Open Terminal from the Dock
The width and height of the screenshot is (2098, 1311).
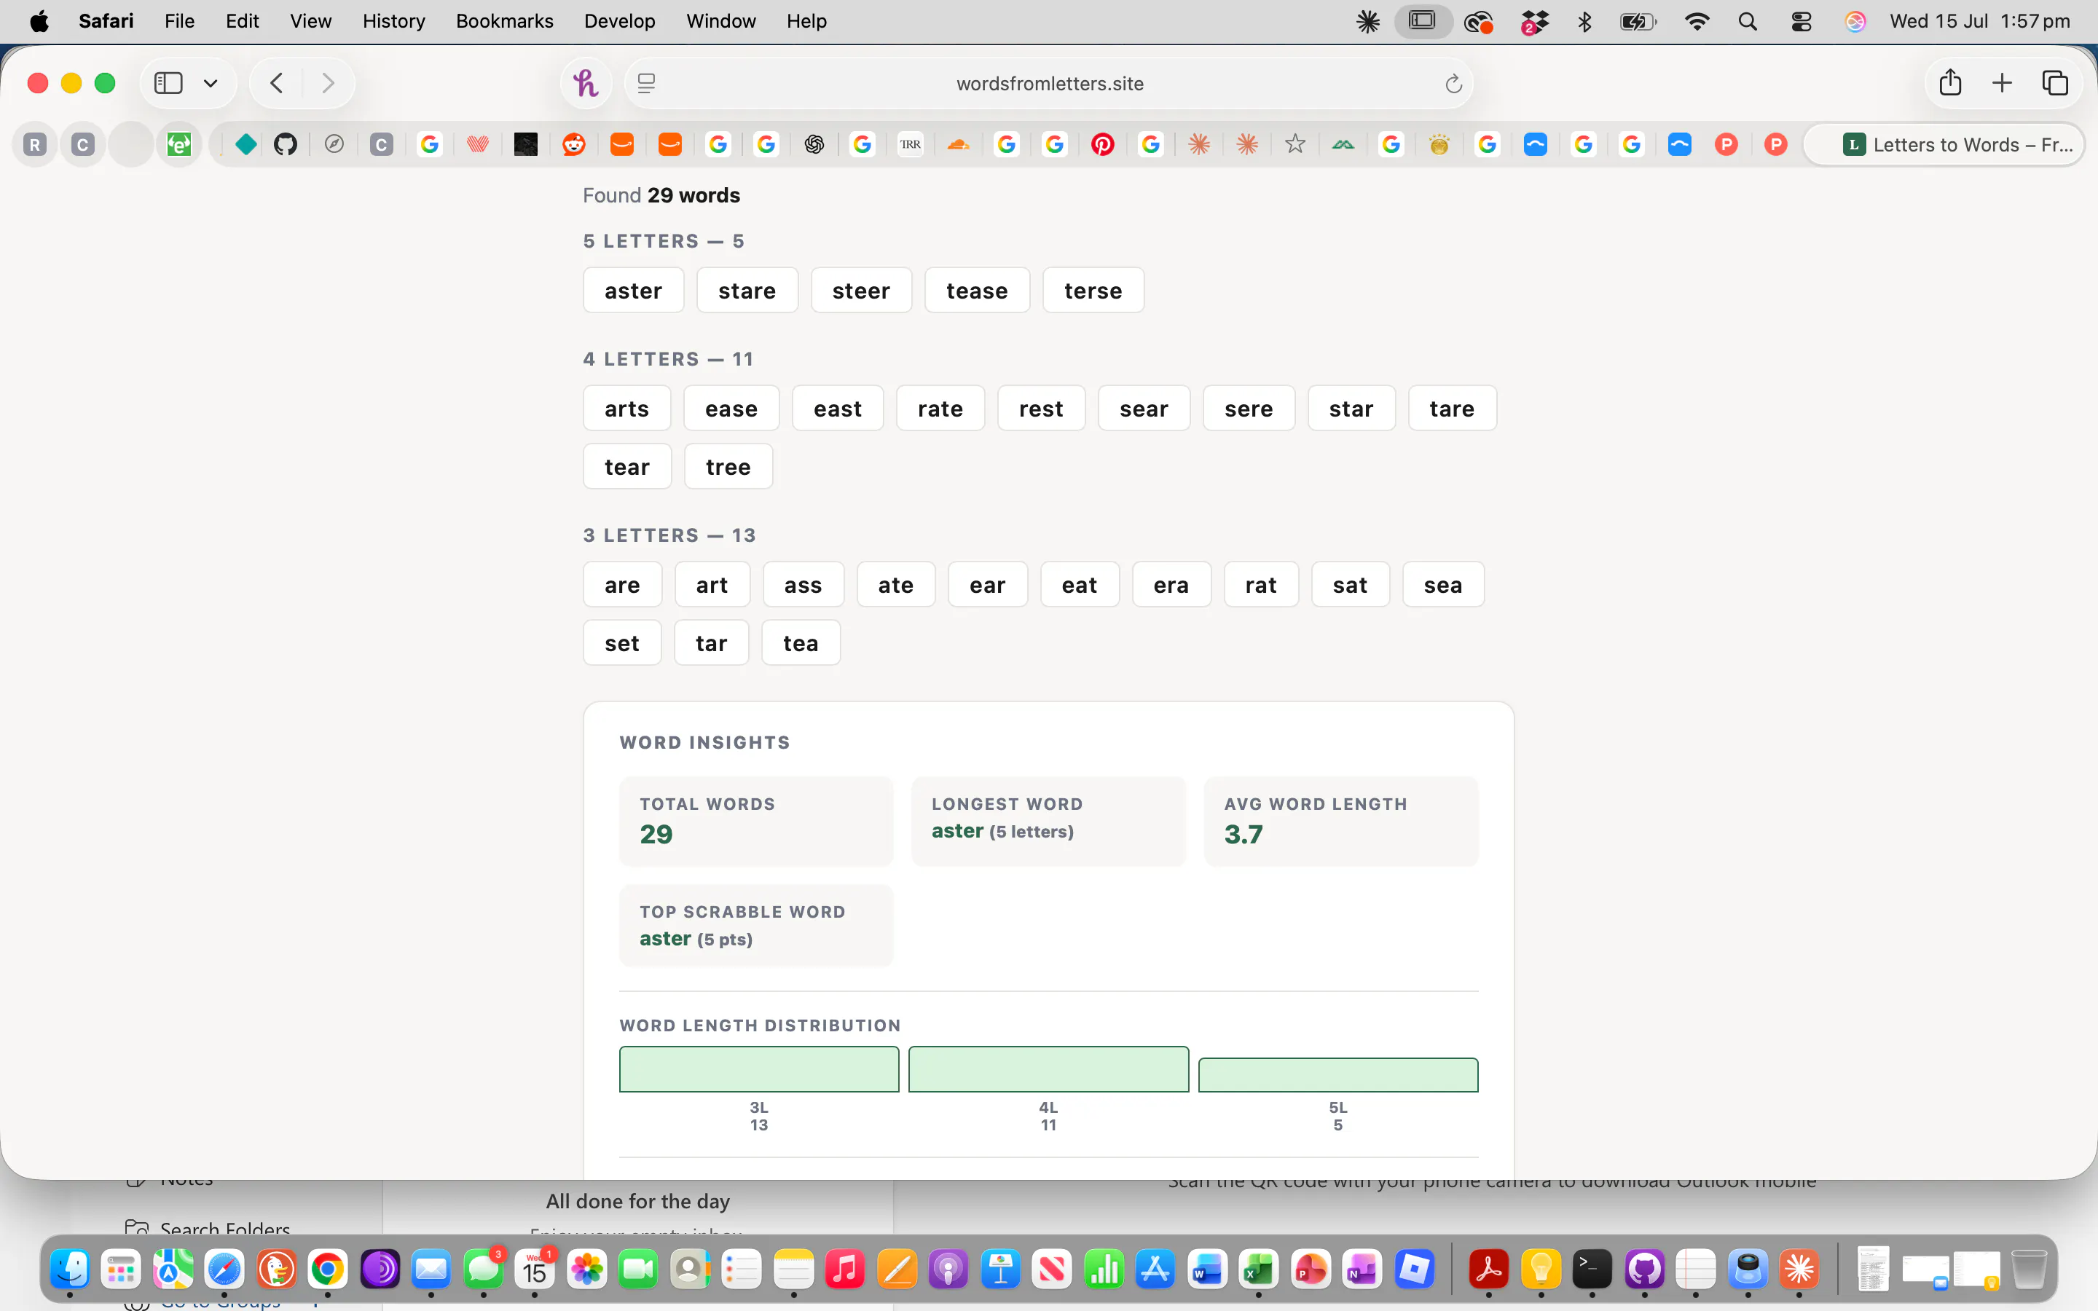coord(1592,1270)
